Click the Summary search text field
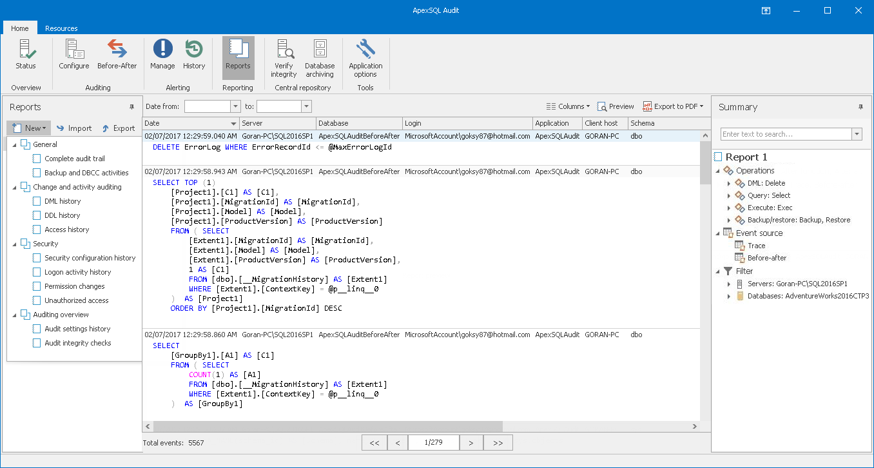The width and height of the screenshot is (874, 468). pyautogui.click(x=786, y=134)
